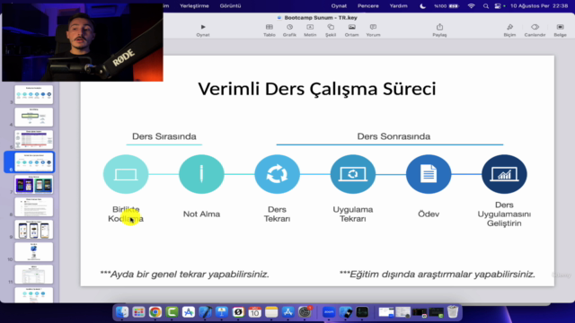The height and width of the screenshot is (323, 575).
Task: Insert a table with the Tablo tool
Action: 270,31
